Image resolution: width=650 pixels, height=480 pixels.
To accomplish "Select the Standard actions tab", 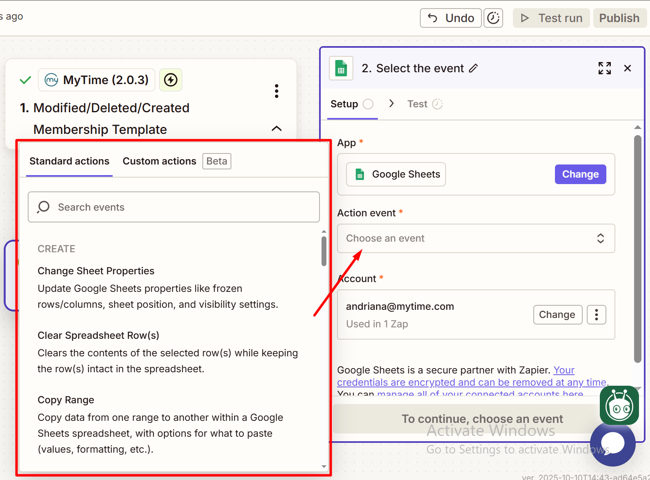I will [69, 161].
